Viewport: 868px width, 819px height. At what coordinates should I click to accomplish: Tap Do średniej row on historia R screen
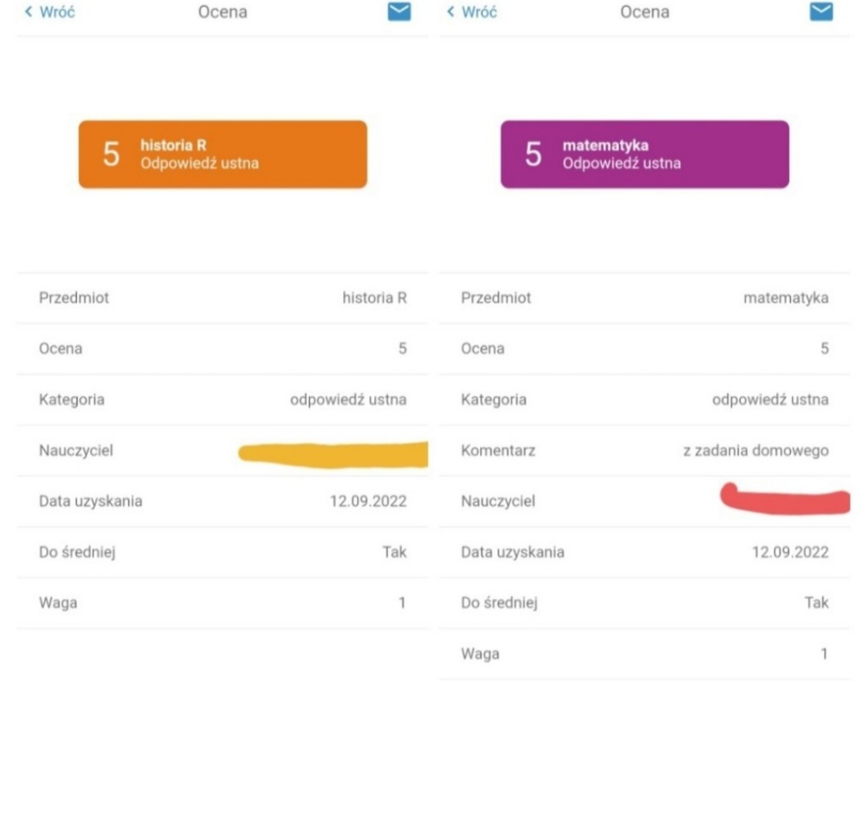point(223,552)
